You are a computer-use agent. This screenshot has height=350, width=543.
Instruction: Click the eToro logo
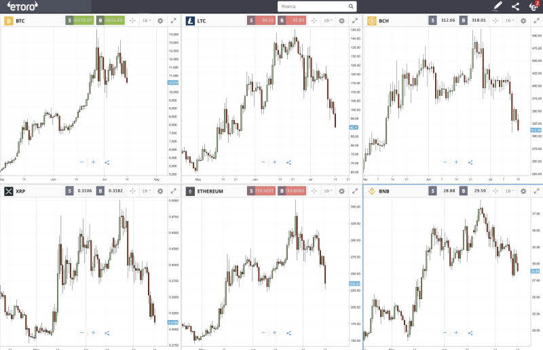[22, 6]
